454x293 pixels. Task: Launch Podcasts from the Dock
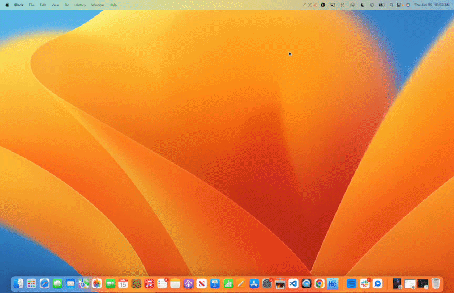188,283
